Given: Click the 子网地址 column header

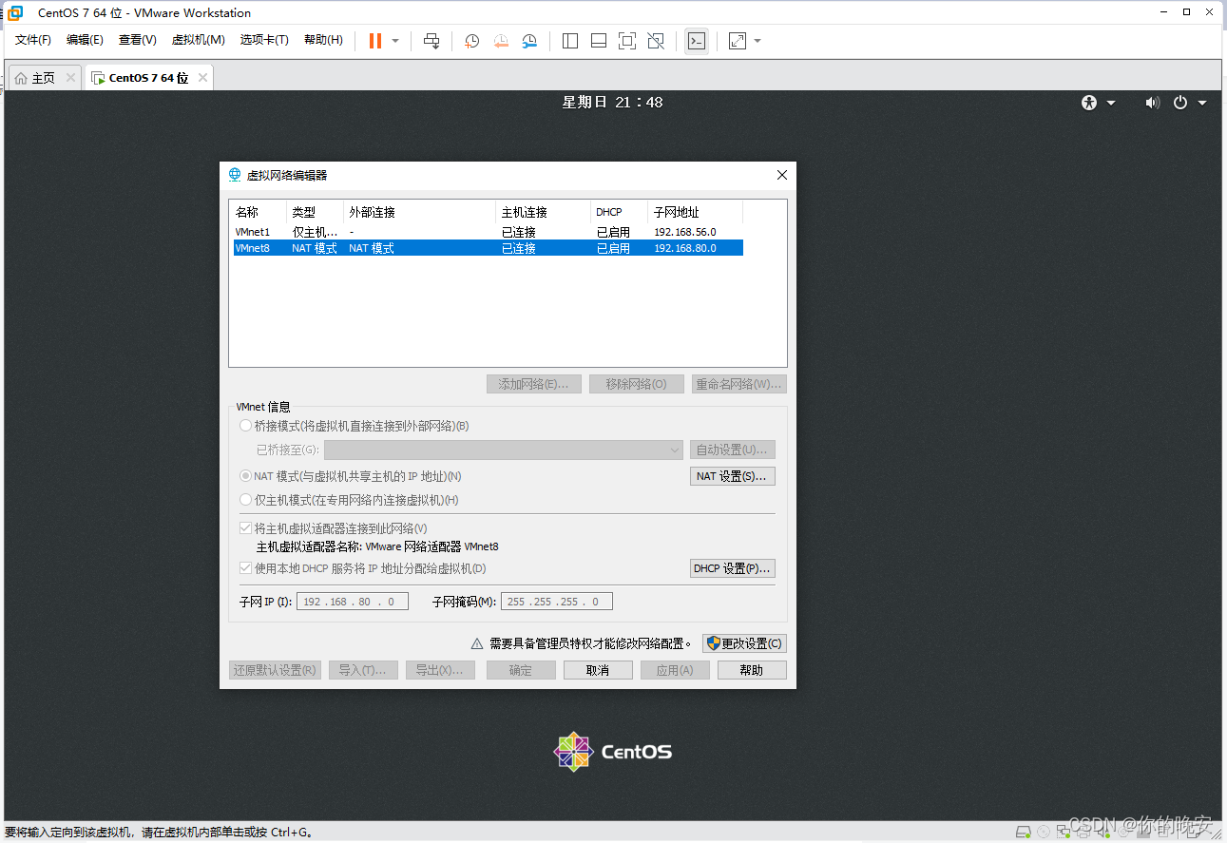Looking at the screenshot, I should [695, 212].
